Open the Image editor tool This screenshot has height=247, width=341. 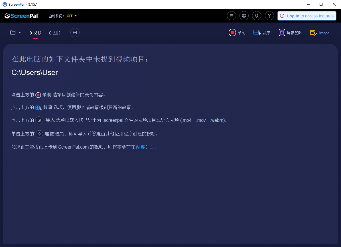click(x=319, y=33)
